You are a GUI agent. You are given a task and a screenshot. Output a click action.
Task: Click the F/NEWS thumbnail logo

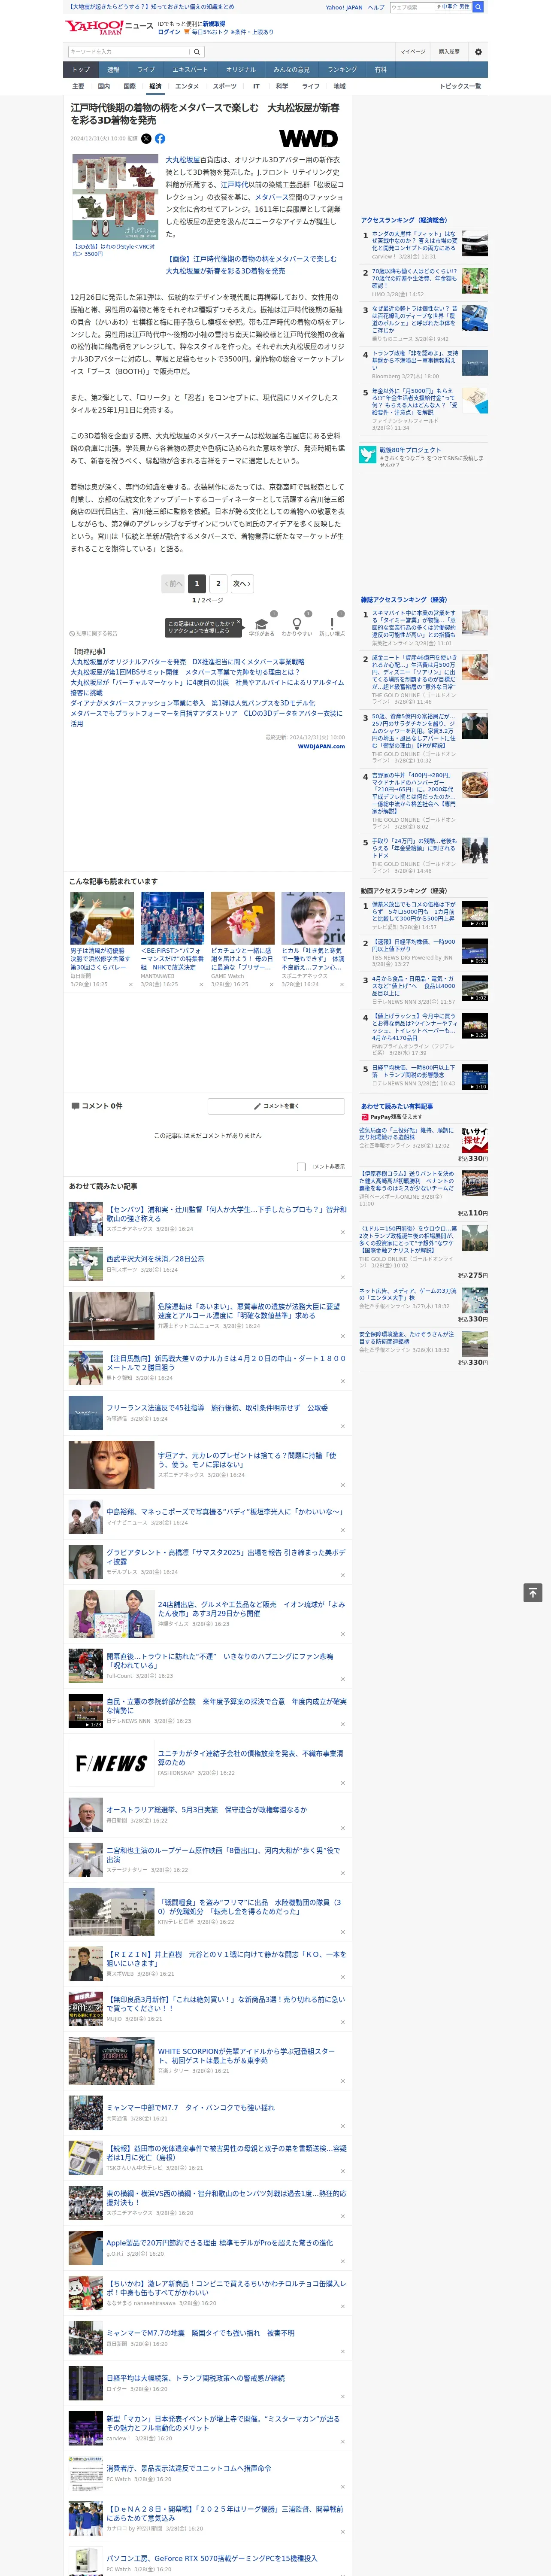click(111, 1763)
